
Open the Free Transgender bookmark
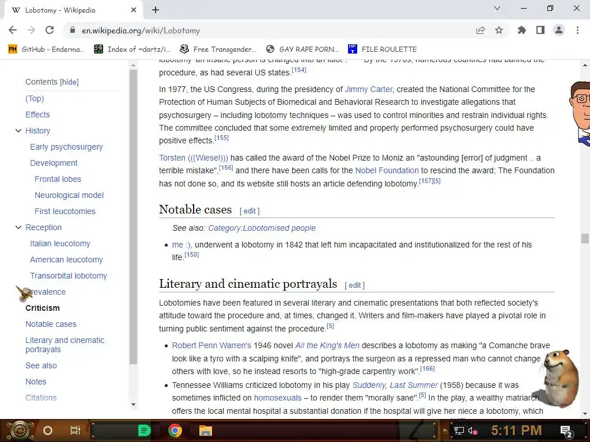(218, 49)
